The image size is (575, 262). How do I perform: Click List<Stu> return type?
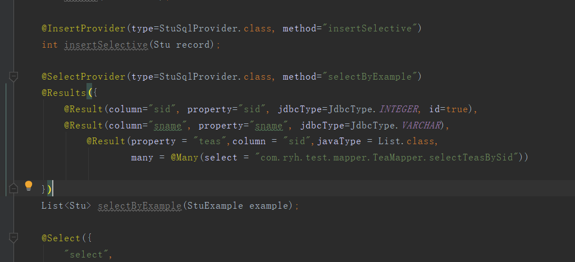point(66,205)
